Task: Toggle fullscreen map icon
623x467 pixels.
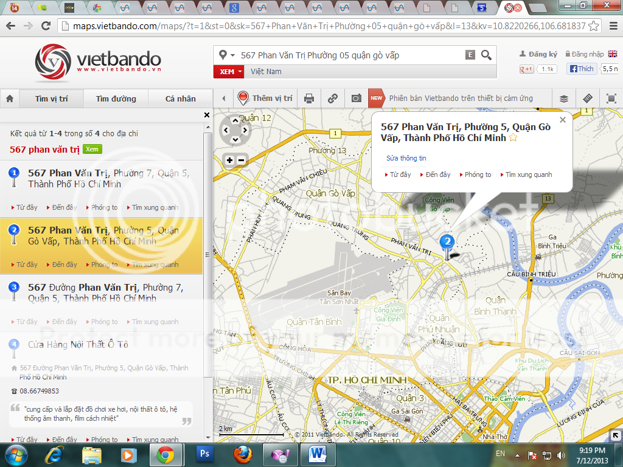Action: [611, 99]
